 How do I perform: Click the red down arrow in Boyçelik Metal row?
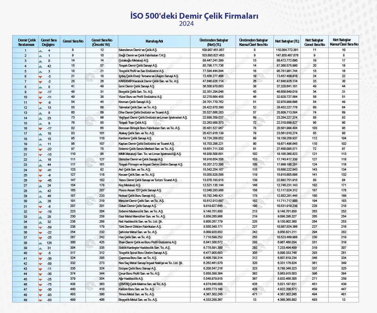(x=40, y=300)
